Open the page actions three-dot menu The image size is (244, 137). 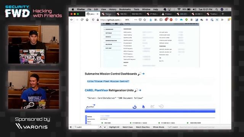(136, 20)
